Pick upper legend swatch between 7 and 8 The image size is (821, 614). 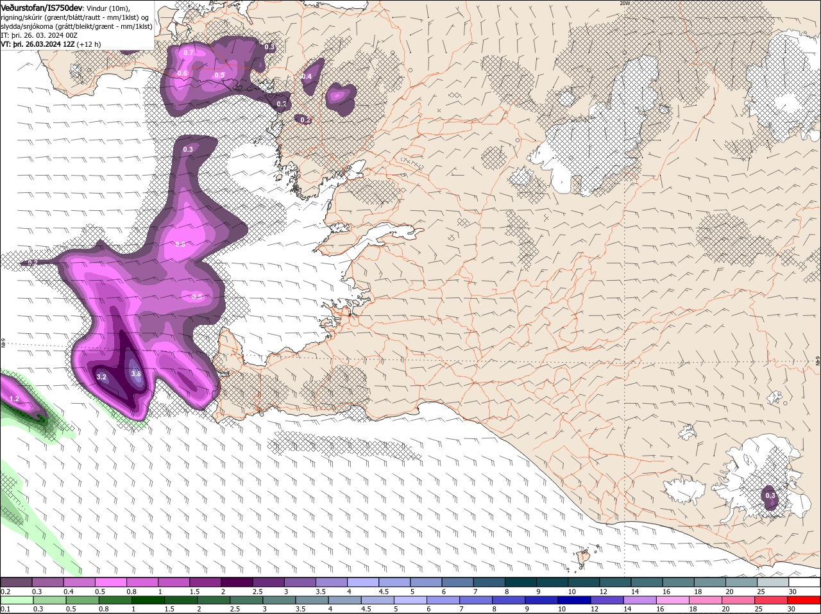[489, 582]
